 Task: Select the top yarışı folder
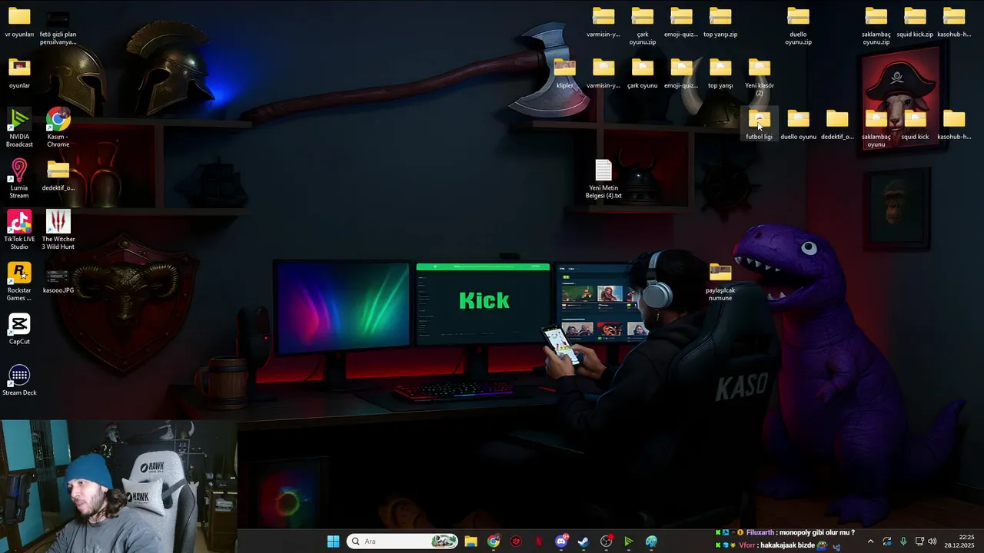click(720, 73)
